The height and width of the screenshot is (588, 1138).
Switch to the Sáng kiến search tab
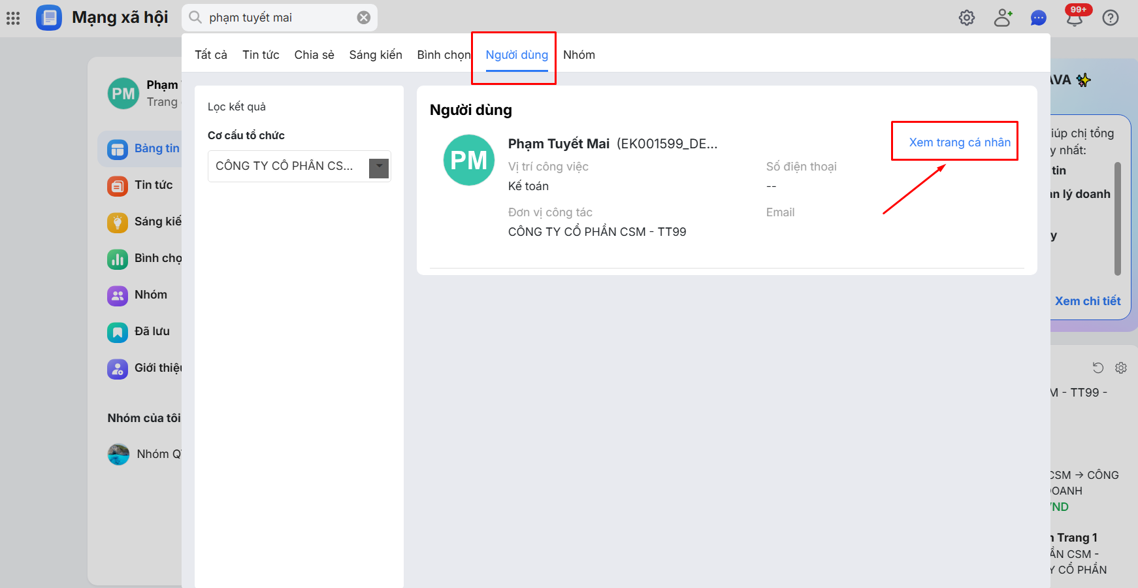[376, 55]
